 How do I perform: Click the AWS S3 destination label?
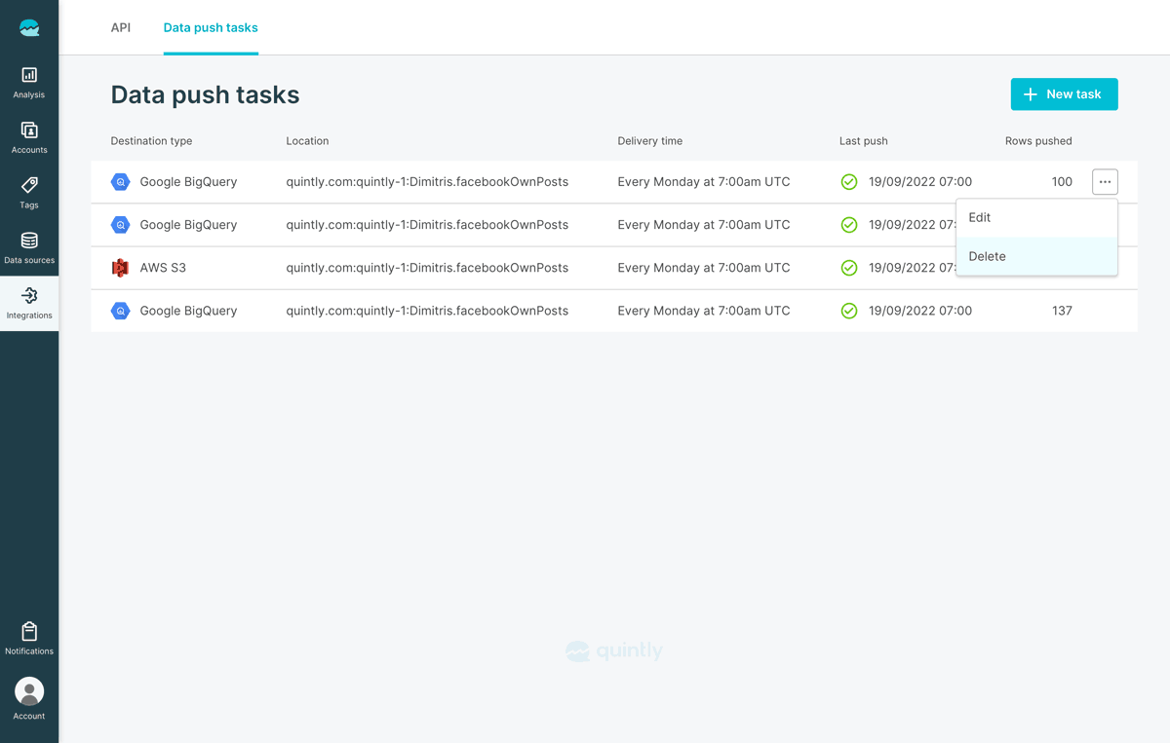[x=163, y=268]
